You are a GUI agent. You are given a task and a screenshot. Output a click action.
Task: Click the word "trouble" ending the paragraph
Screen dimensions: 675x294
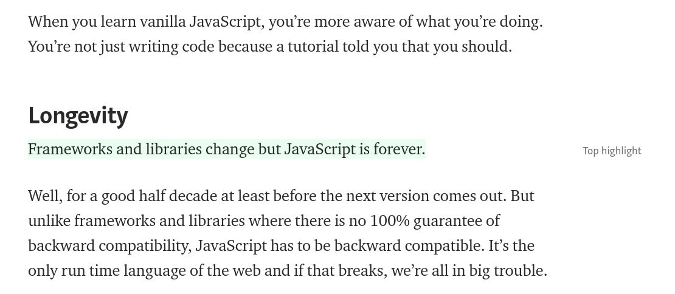pyautogui.click(x=519, y=270)
